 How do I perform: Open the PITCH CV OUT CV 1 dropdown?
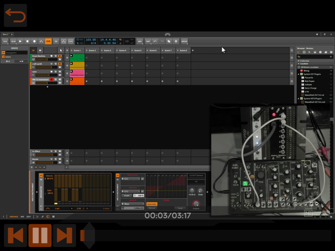point(131,179)
